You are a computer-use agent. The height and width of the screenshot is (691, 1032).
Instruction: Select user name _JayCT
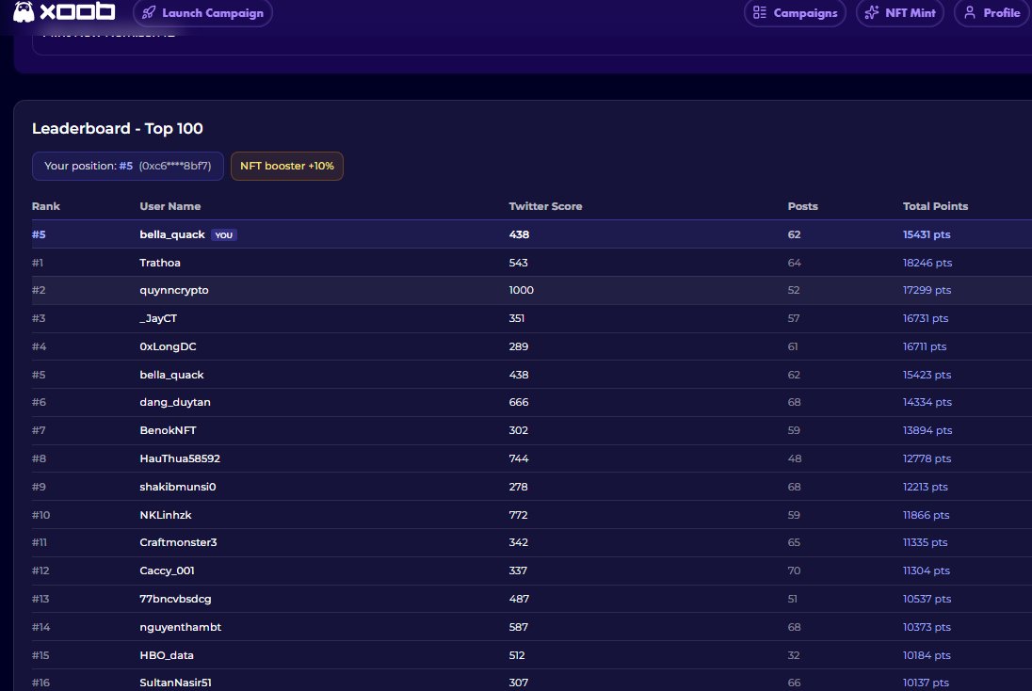pos(158,318)
